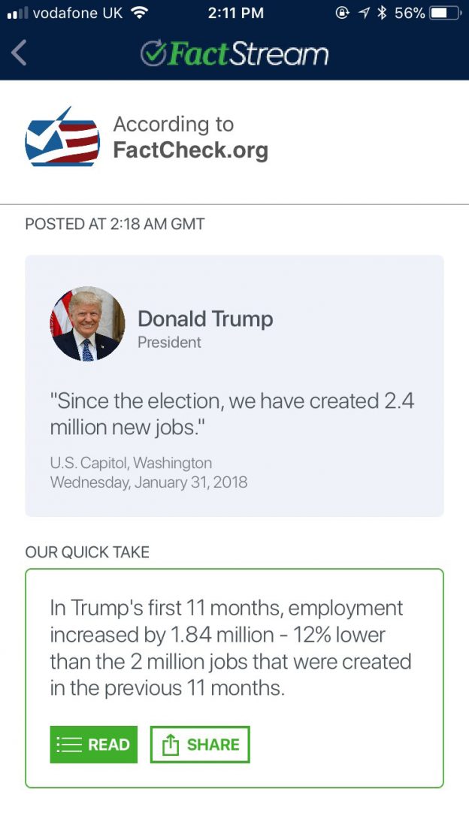This screenshot has height=834, width=469.
Task: Tap the FactStream title wordmark
Action: (x=249, y=53)
